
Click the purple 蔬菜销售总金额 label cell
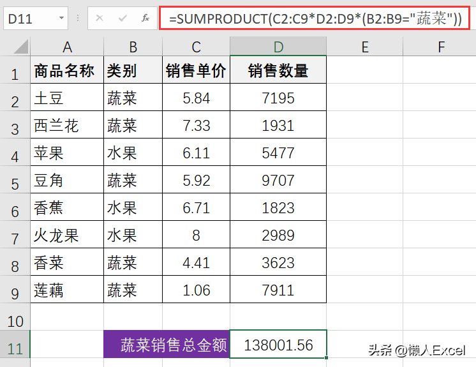tap(167, 344)
